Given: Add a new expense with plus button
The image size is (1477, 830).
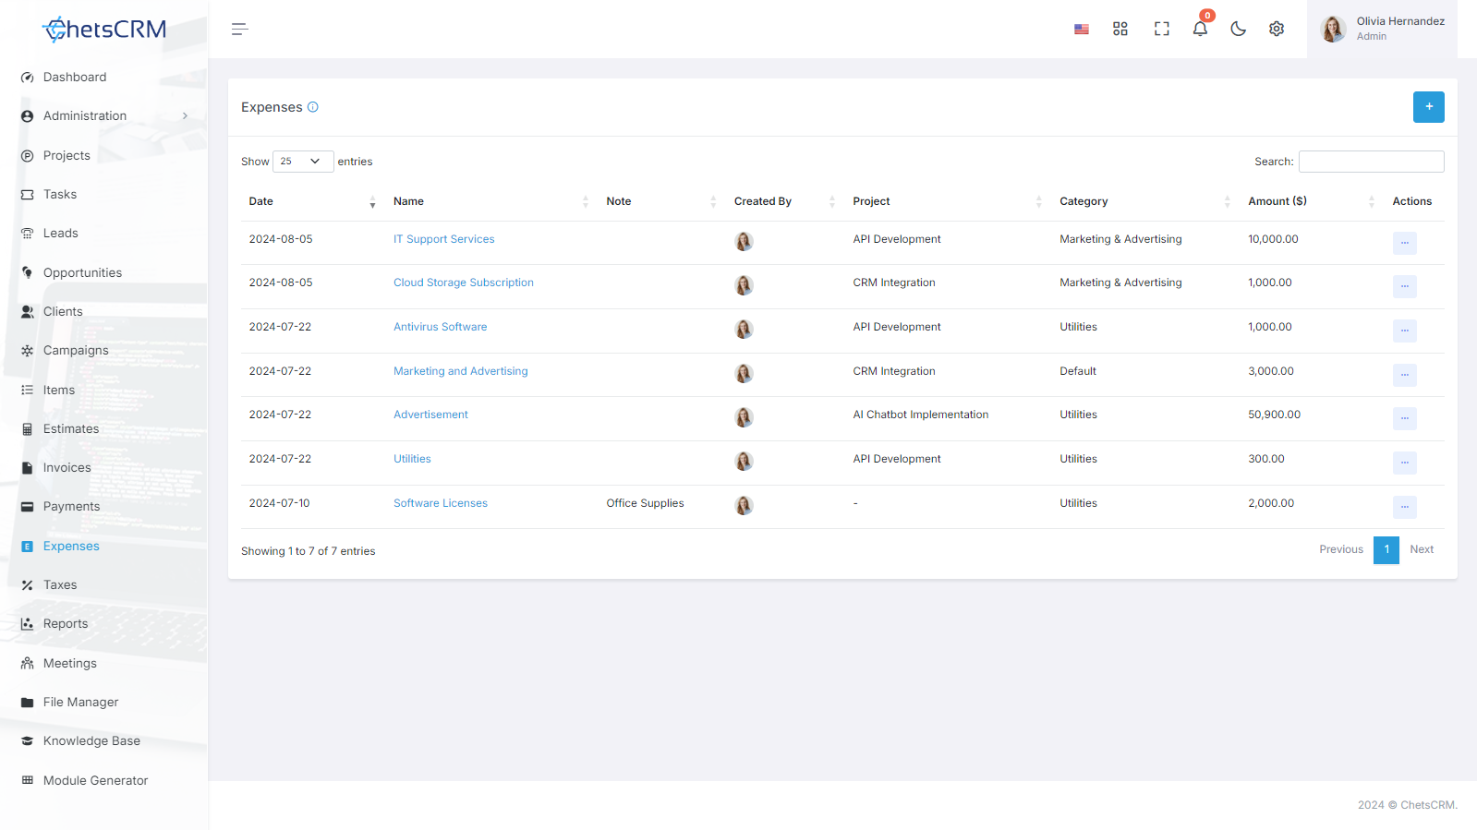Looking at the screenshot, I should [1429, 107].
